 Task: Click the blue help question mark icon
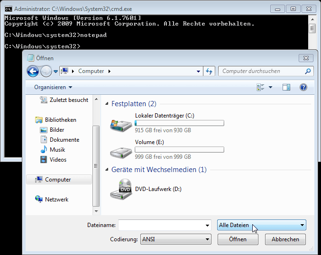303,87
